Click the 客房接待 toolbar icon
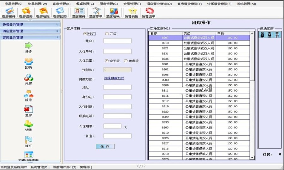 tap(9, 12)
